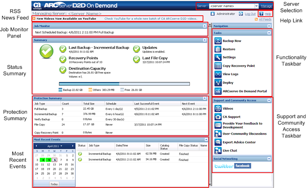
Task: Open the All Feeds link
Action: click(265, 19)
